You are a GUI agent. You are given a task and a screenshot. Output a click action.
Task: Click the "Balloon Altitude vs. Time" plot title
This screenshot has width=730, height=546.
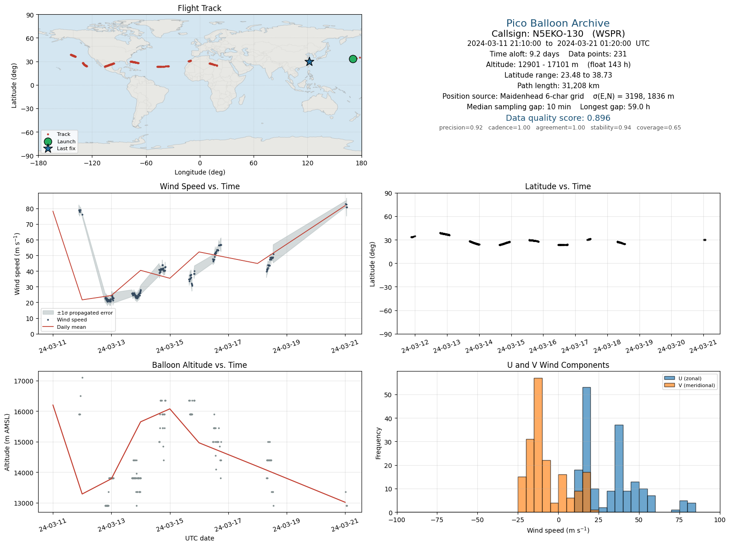pyautogui.click(x=199, y=365)
